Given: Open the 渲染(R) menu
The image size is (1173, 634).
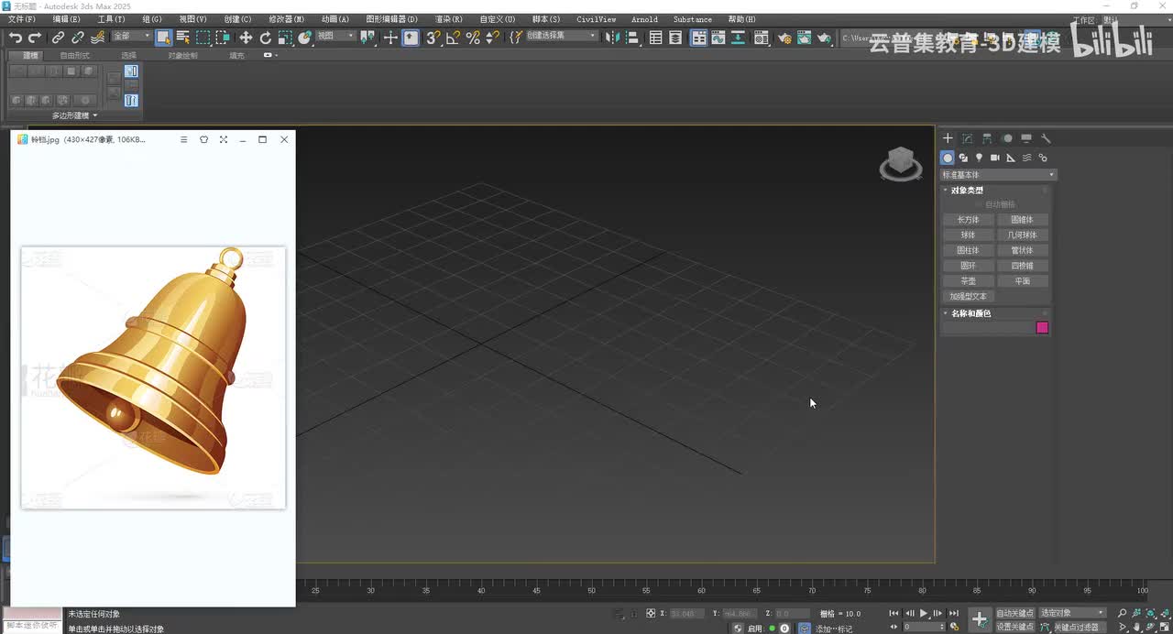Looking at the screenshot, I should click(448, 19).
